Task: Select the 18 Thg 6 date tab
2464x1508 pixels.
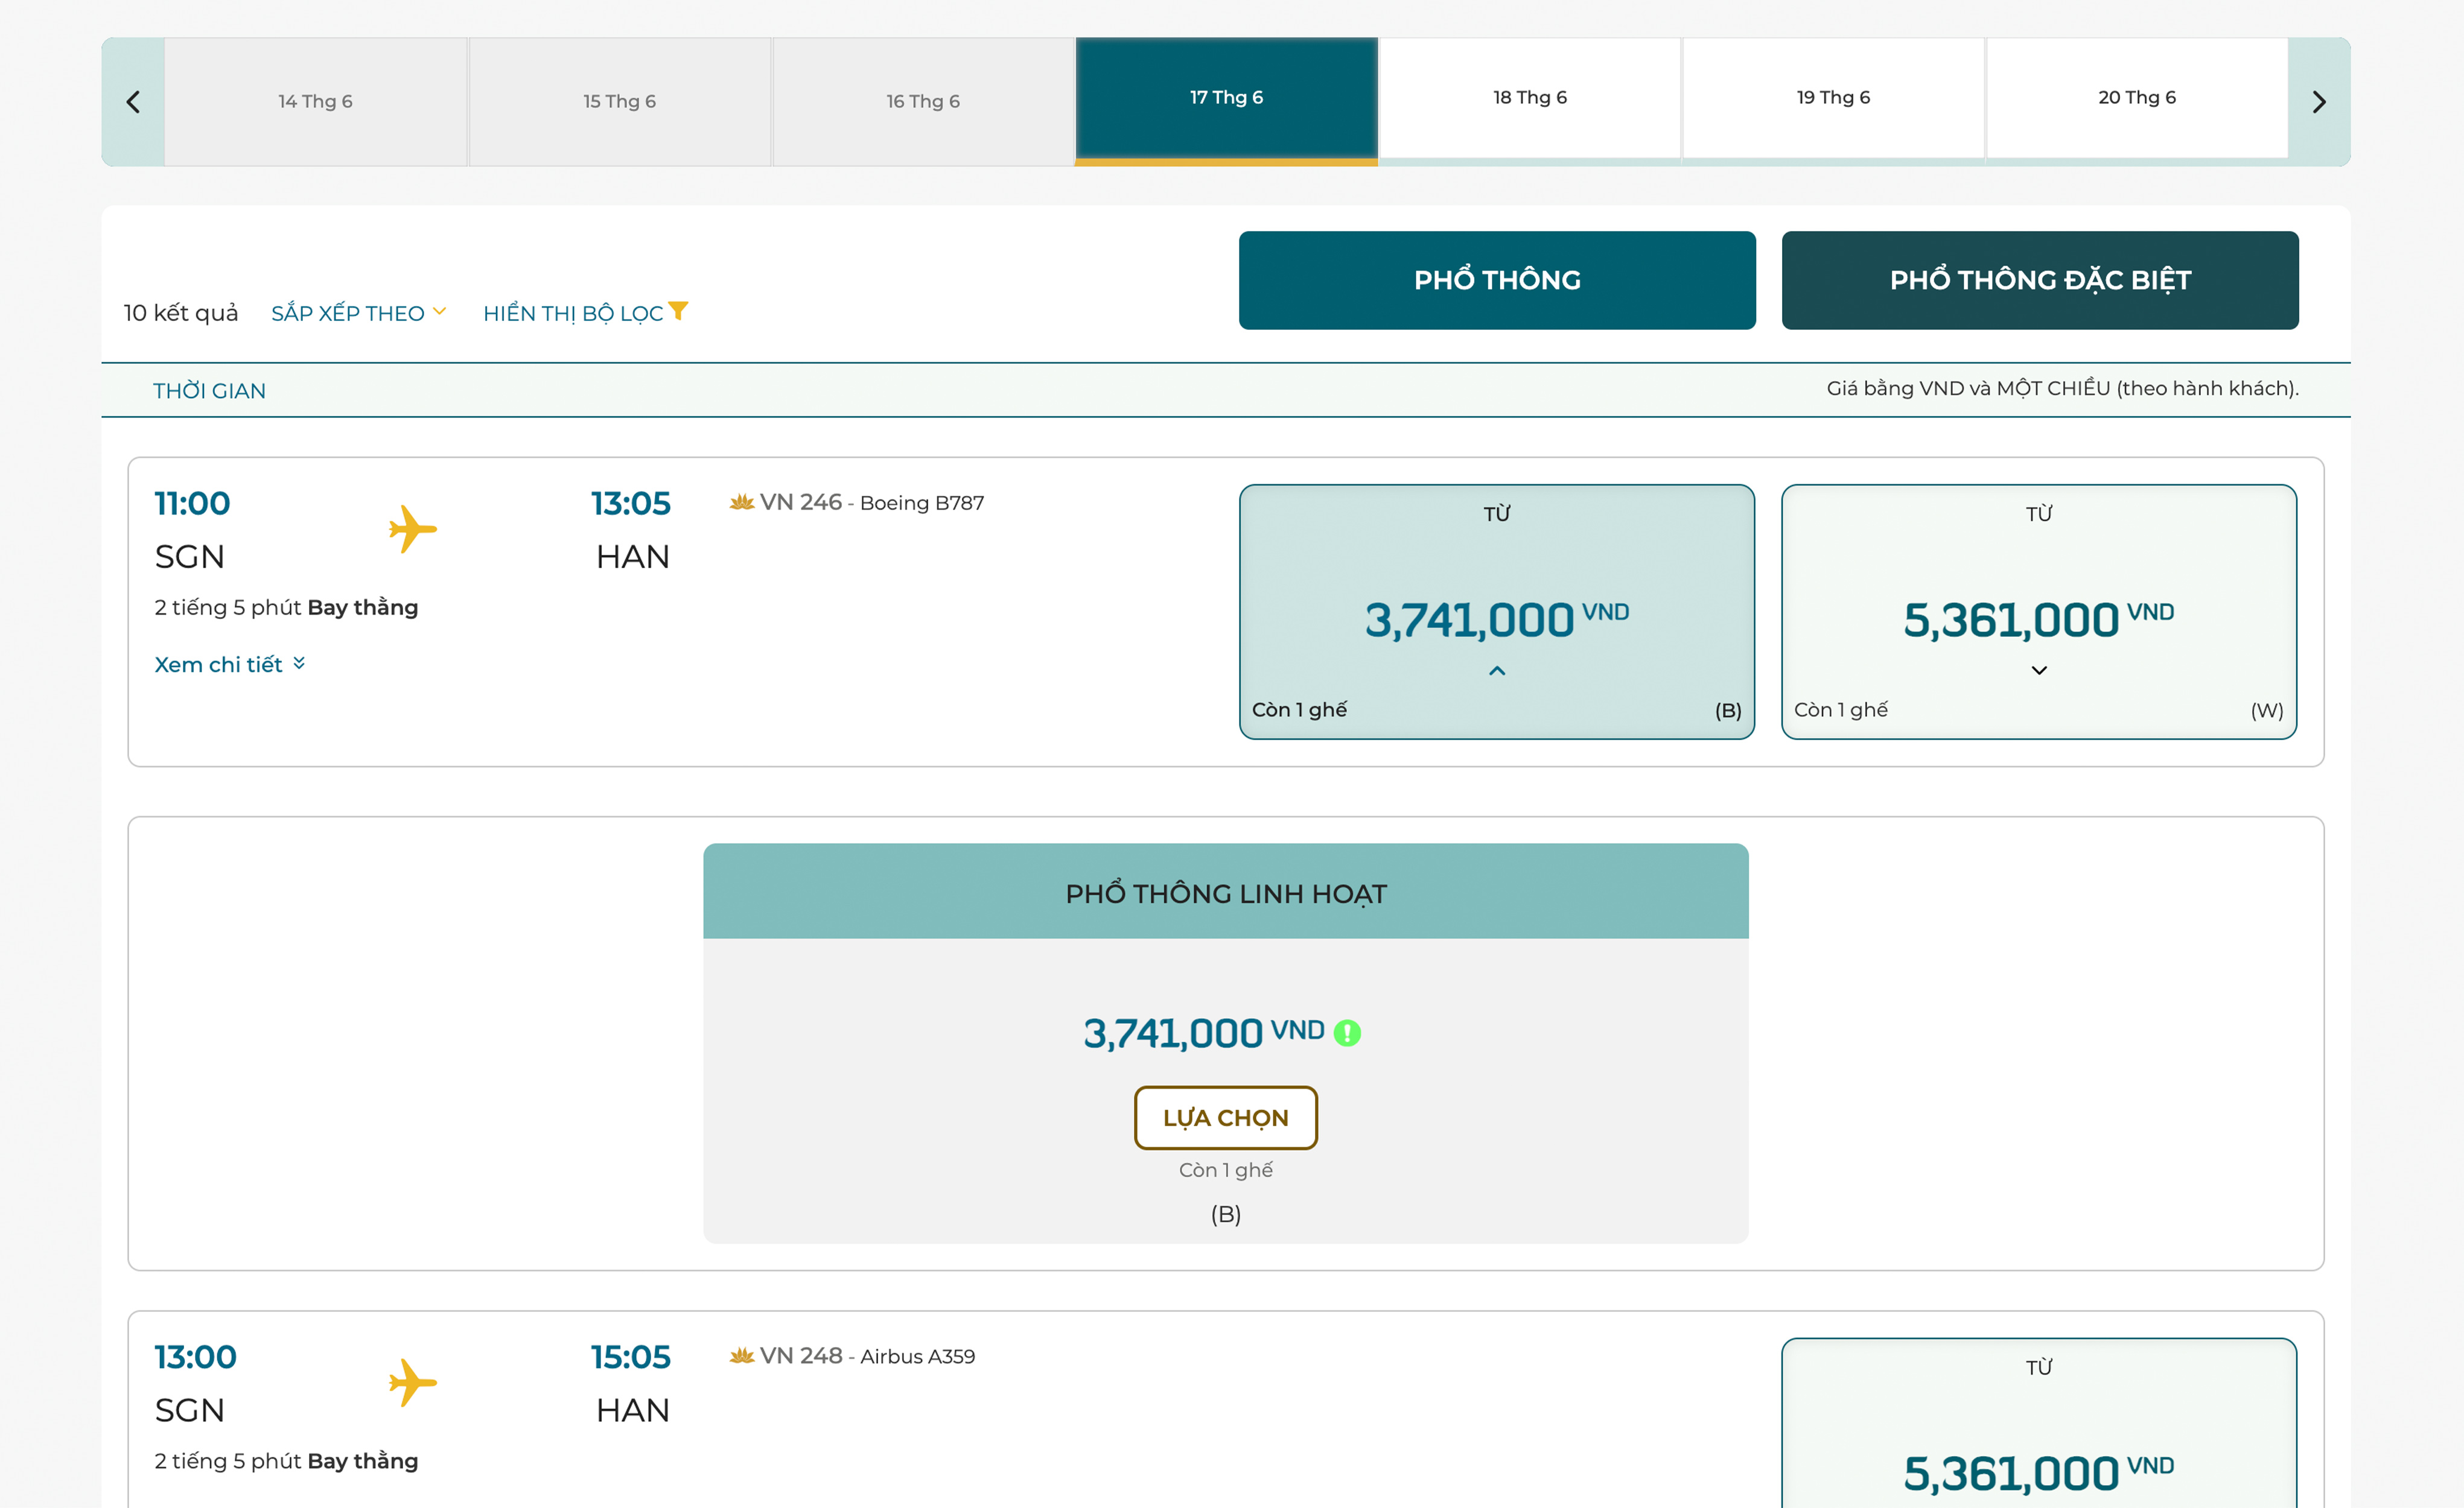Action: click(x=1529, y=98)
